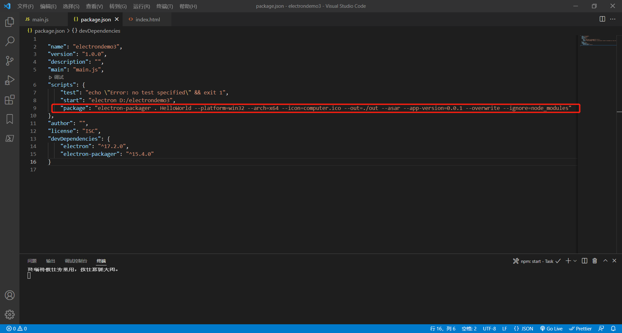Minimize the VS Code window
The image size is (622, 333).
pyautogui.click(x=576, y=6)
